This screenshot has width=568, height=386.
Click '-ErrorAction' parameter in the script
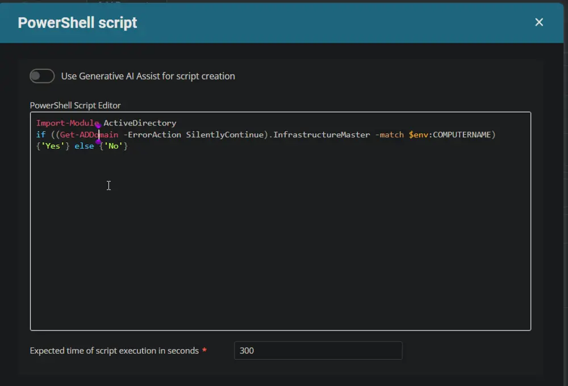point(152,135)
